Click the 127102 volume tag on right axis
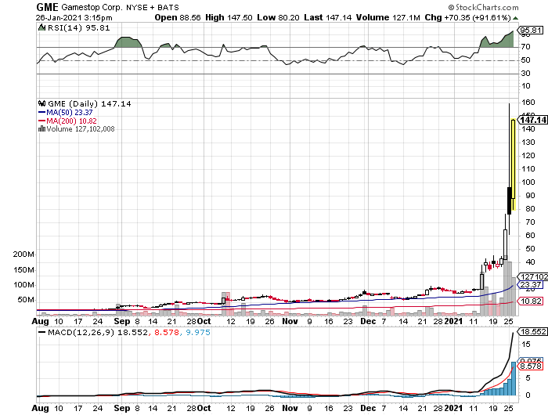 [533, 277]
